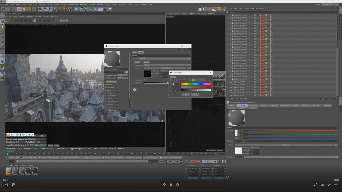Click OK in the Color Picker
This screenshot has width=342, height=192.
click(186, 95)
